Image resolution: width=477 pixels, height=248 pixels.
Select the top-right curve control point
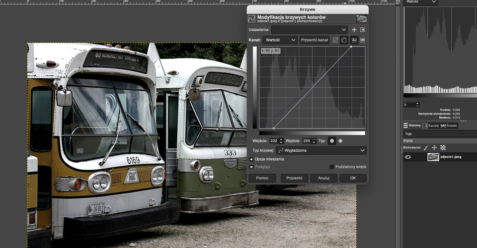coord(351,47)
